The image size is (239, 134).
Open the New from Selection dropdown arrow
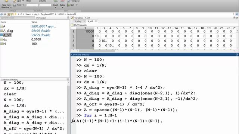pos(11,7)
